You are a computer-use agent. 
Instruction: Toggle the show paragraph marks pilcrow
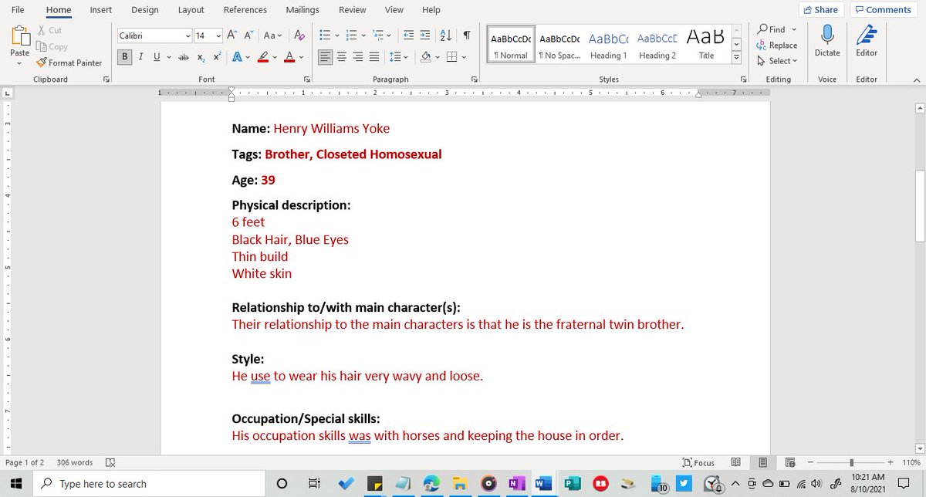point(467,35)
